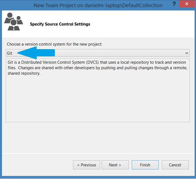Click Finish to create the project

click(145, 165)
